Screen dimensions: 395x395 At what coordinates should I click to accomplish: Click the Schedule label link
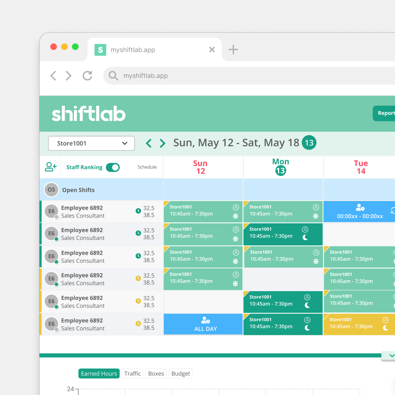pos(147,167)
